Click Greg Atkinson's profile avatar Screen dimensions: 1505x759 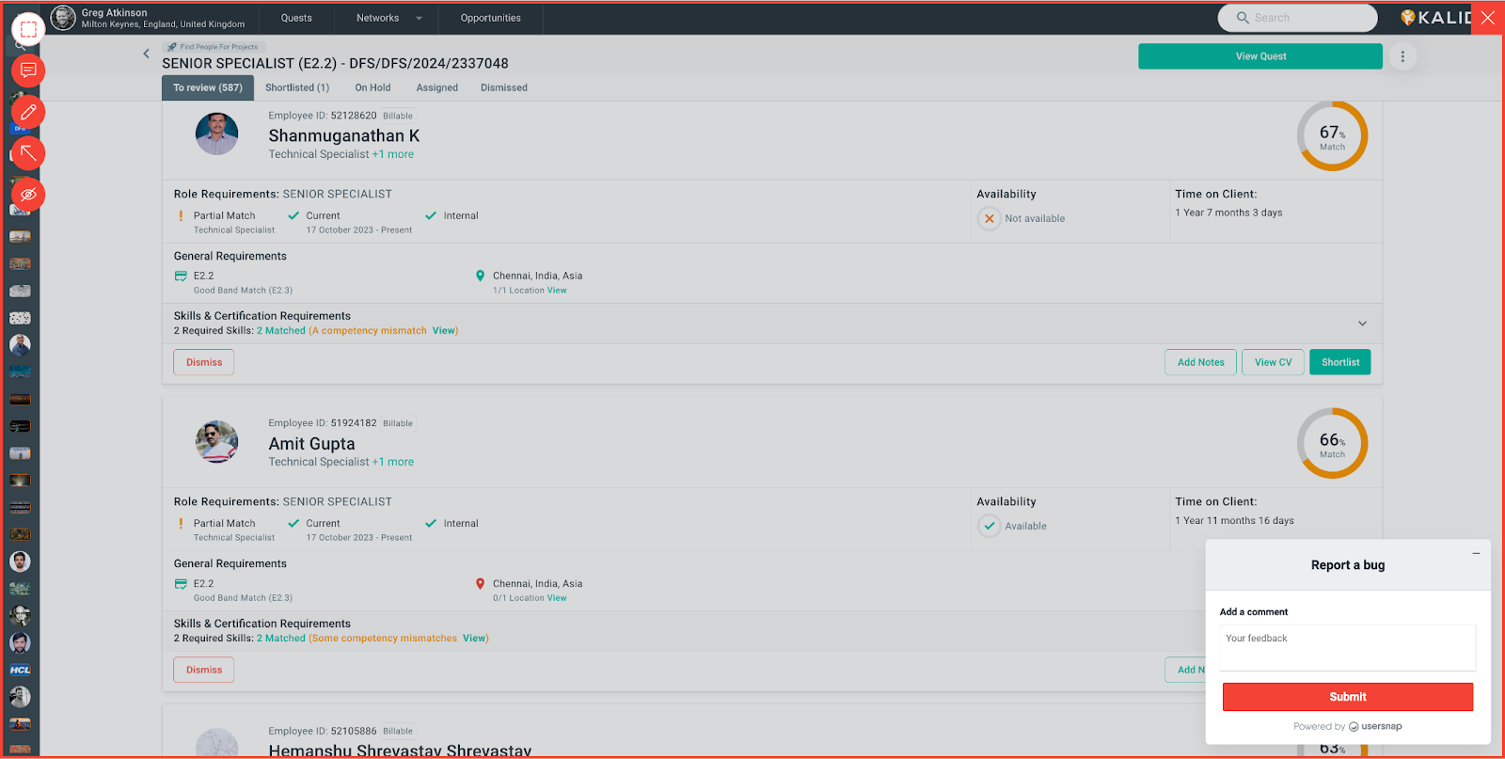[63, 18]
